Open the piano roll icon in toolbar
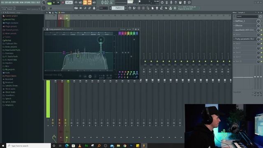 (x=134, y=8)
